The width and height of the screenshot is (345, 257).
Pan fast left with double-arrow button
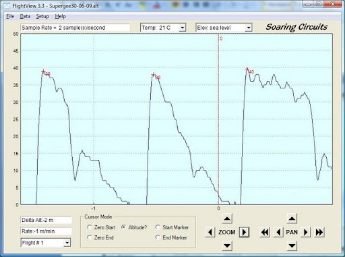tap(265, 232)
